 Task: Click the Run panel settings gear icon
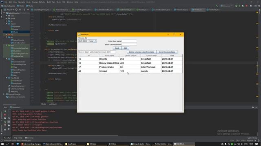pos(253,107)
